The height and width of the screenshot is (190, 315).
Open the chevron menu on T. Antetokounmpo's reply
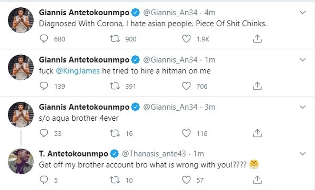(303, 153)
